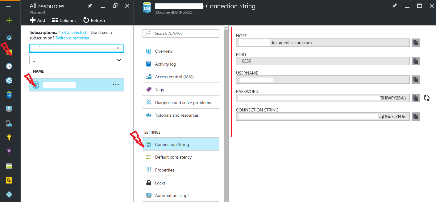Image resolution: width=436 pixels, height=202 pixels.
Task: Copy the CONNECTION STRING value
Action: pyautogui.click(x=416, y=116)
